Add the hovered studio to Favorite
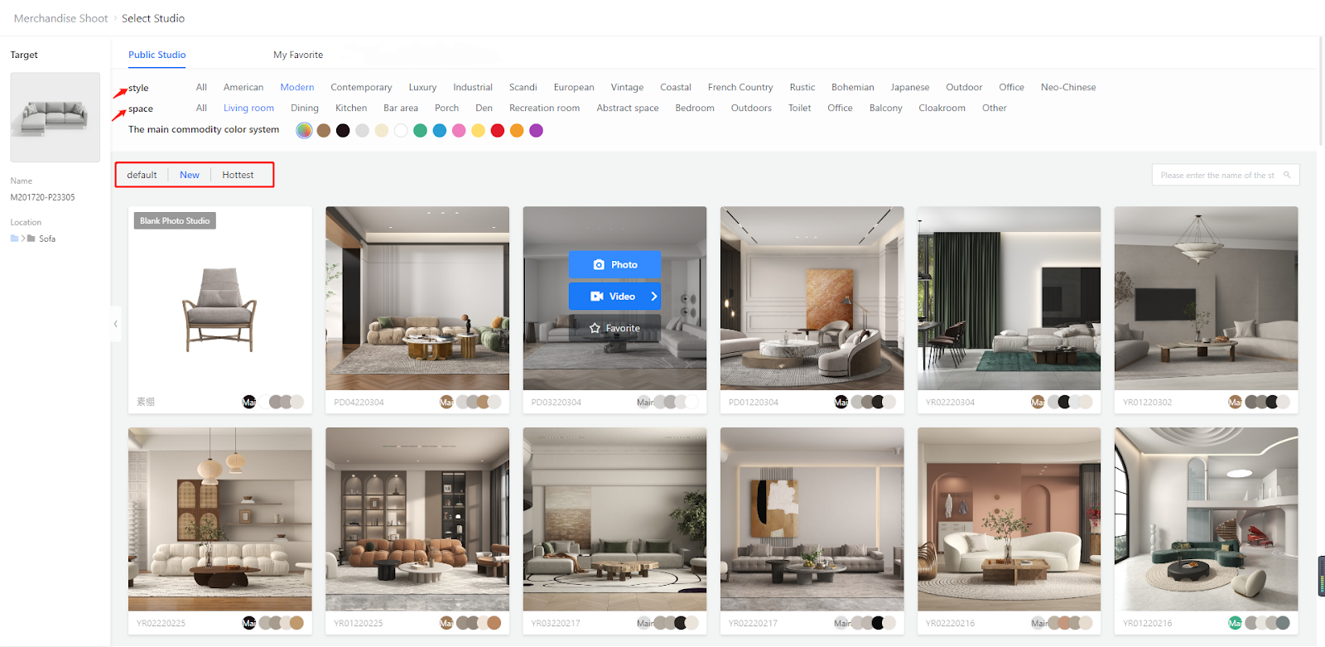 (614, 328)
